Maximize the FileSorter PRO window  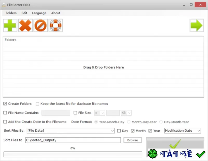click(191, 5)
